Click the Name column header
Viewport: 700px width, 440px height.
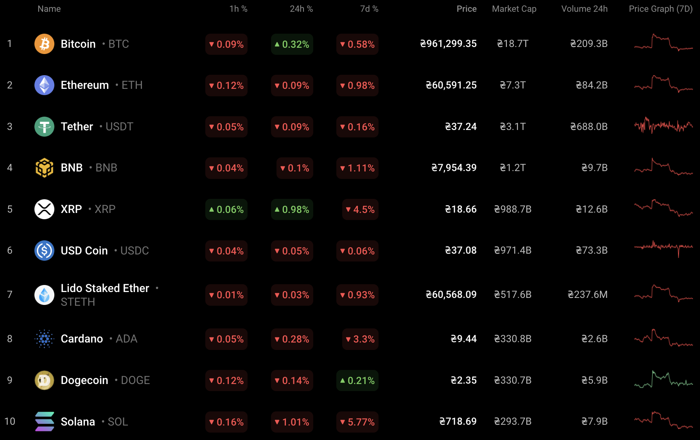pyautogui.click(x=49, y=9)
